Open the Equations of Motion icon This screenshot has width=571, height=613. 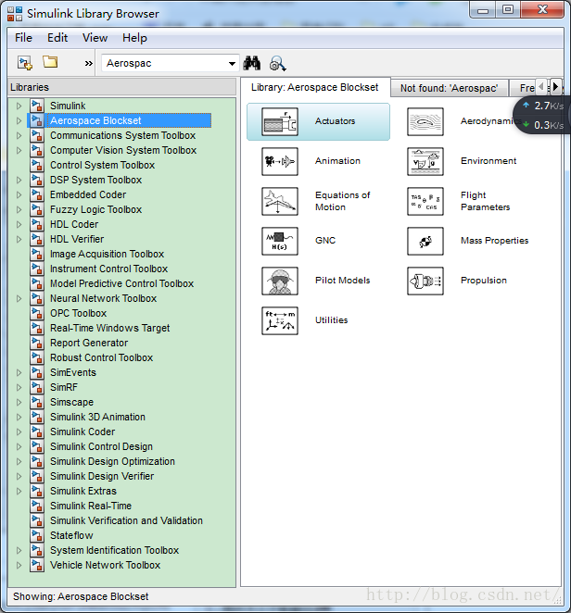279,201
